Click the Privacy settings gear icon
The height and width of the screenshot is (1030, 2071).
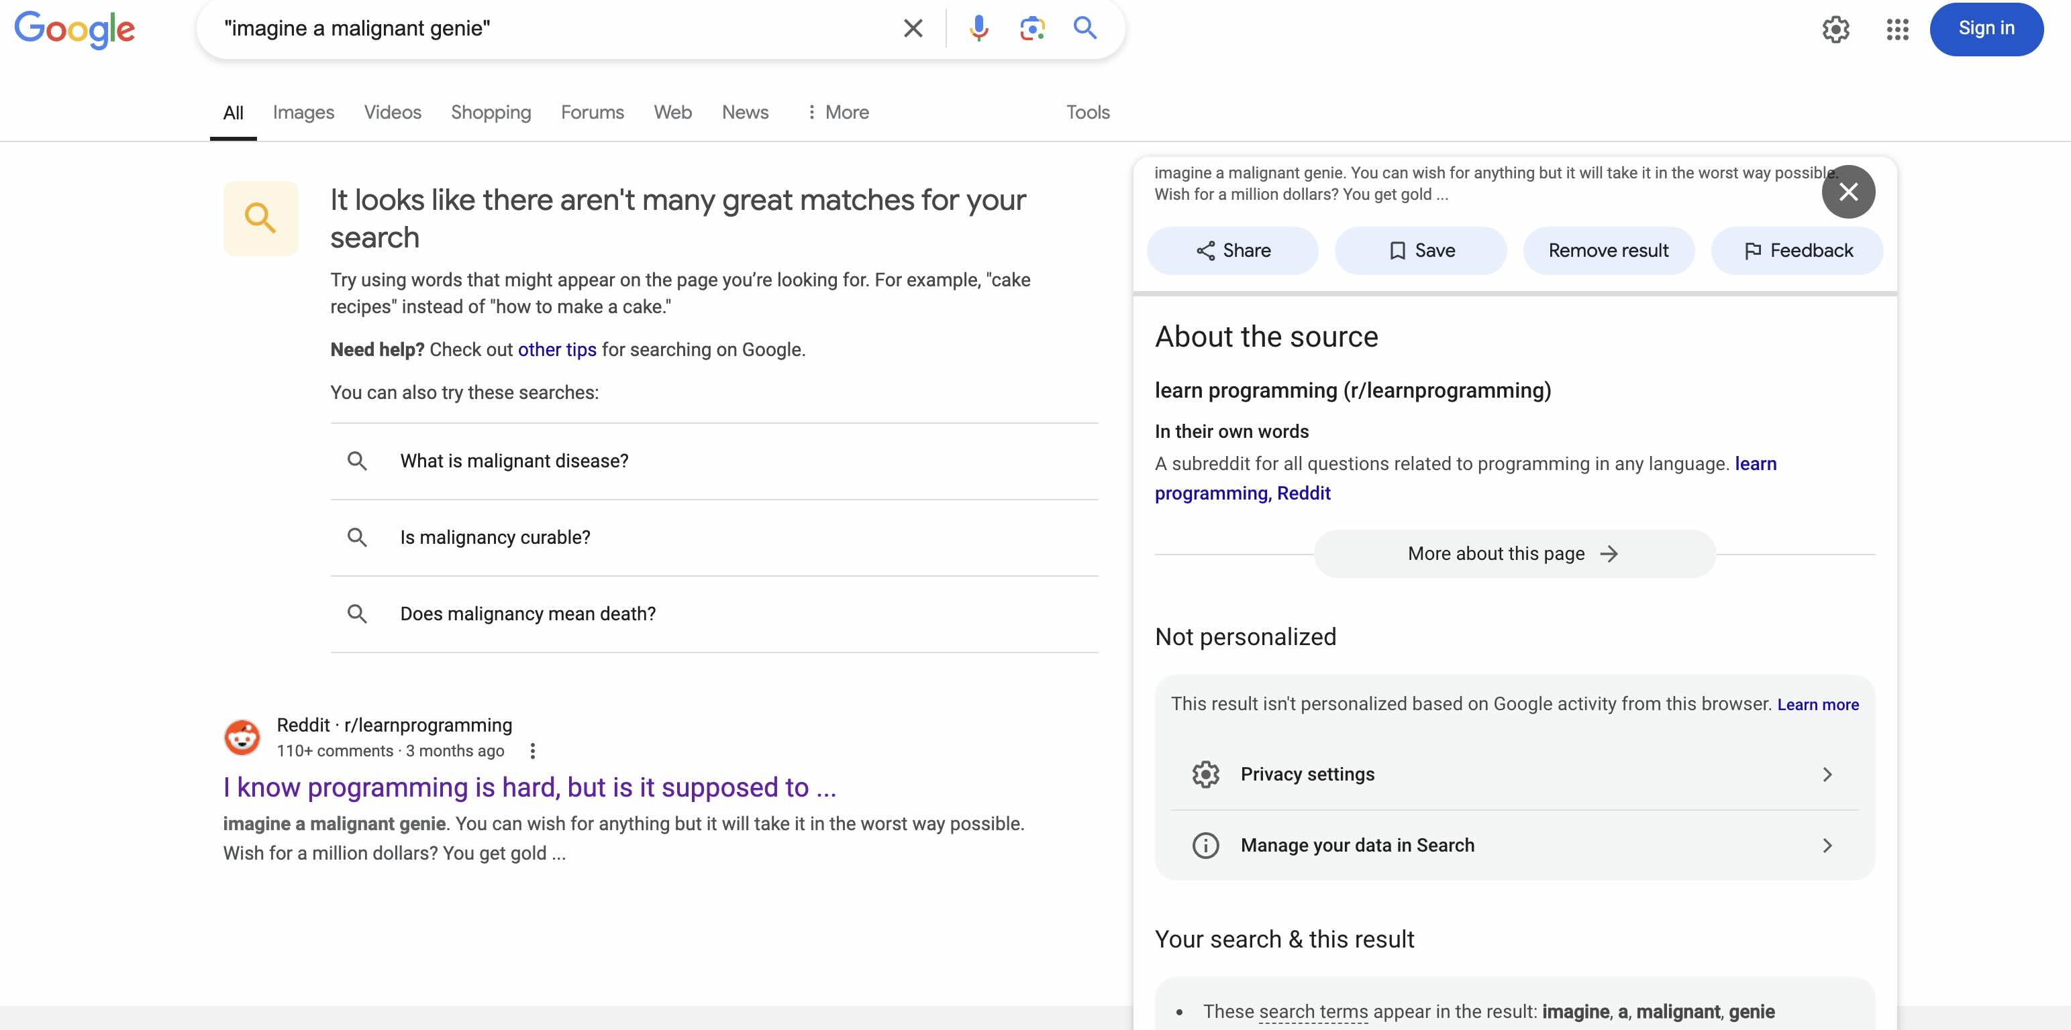(x=1205, y=775)
